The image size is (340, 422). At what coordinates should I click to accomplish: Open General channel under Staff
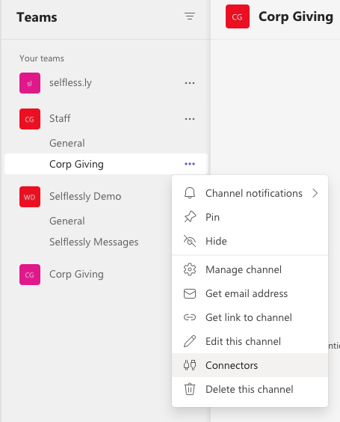(67, 143)
